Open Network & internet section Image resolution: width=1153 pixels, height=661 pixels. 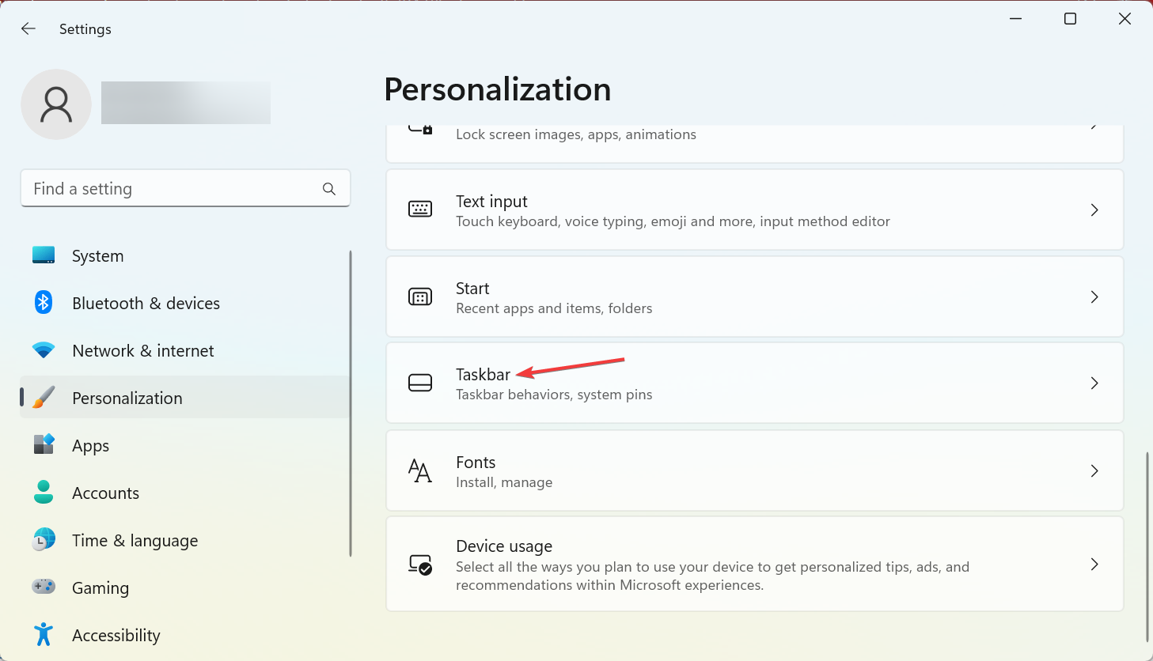184,350
